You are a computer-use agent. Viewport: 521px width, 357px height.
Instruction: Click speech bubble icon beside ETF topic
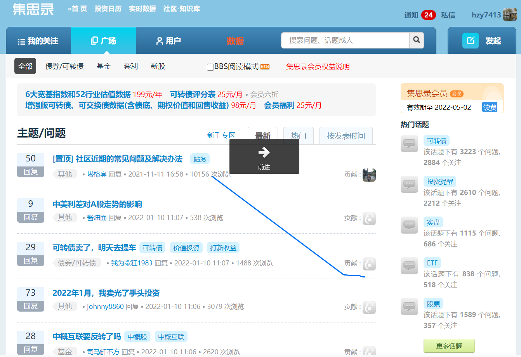[409, 266]
